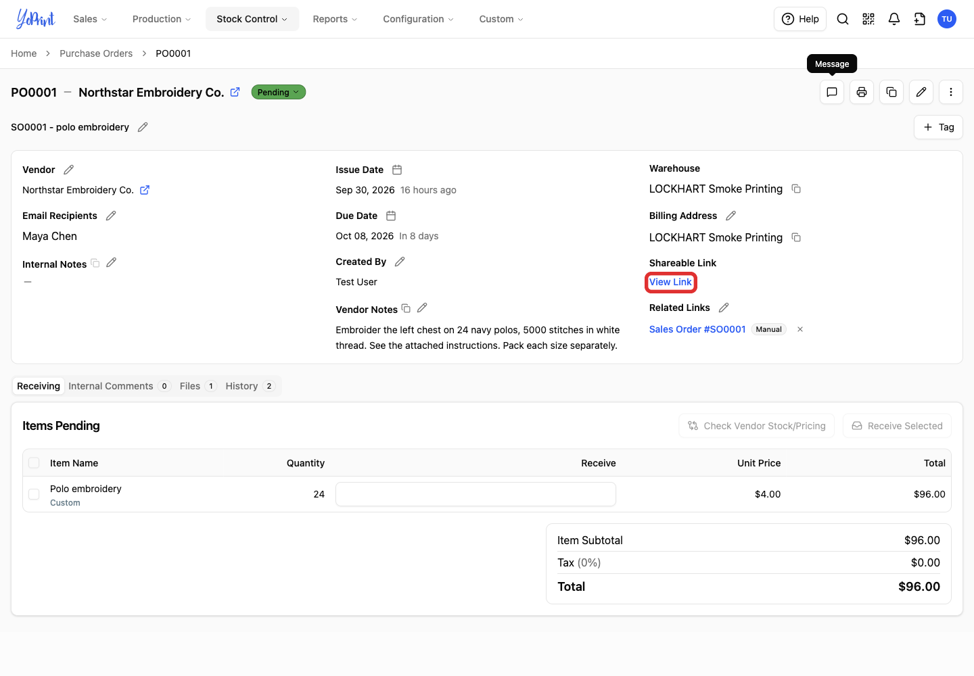Edit purchase order with top pencil icon
974x676 pixels.
[921, 92]
